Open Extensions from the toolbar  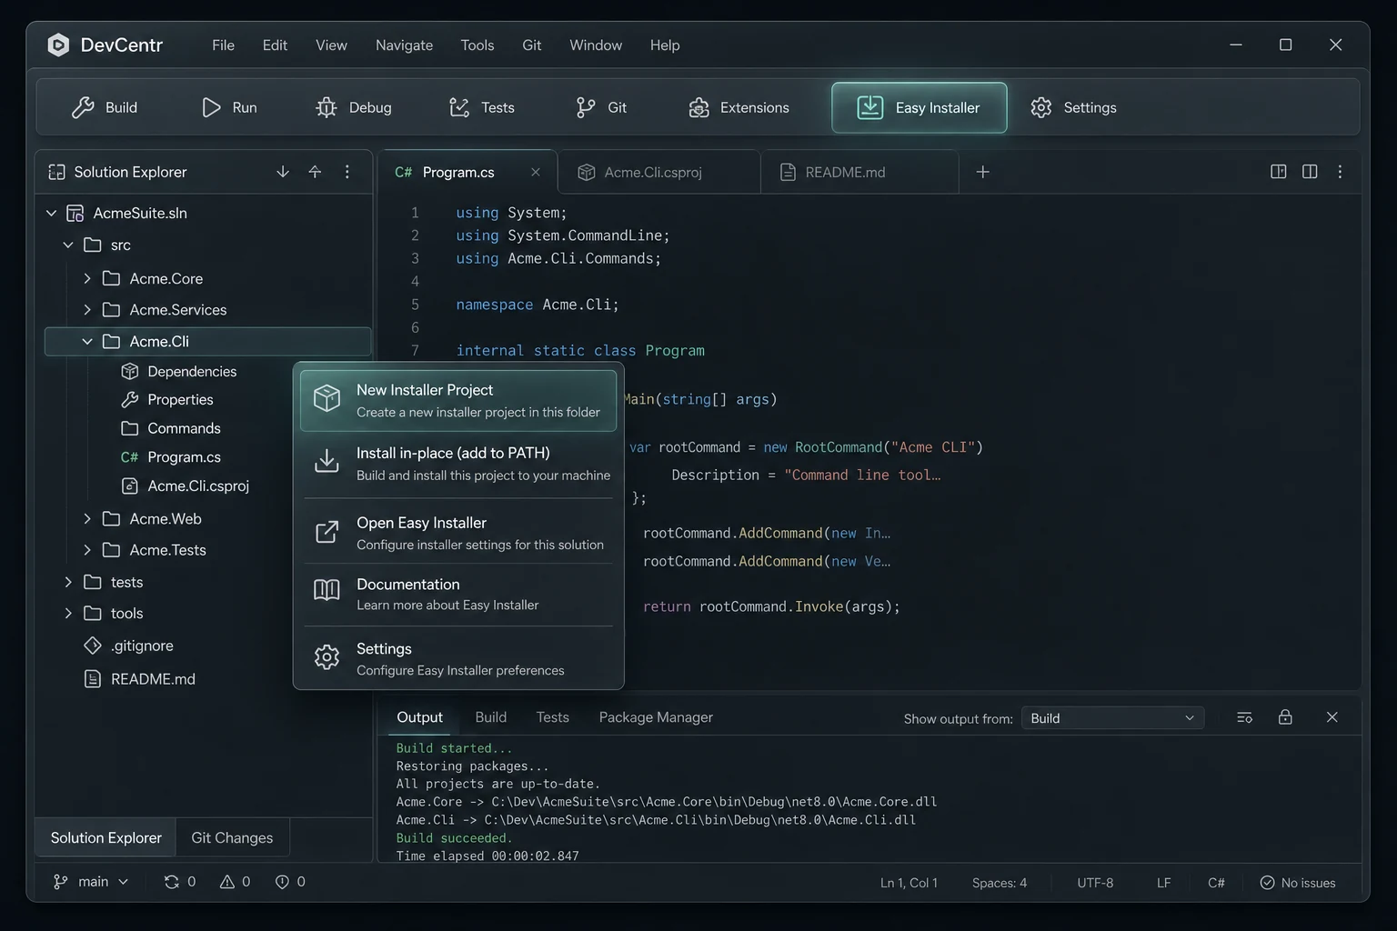pos(739,107)
